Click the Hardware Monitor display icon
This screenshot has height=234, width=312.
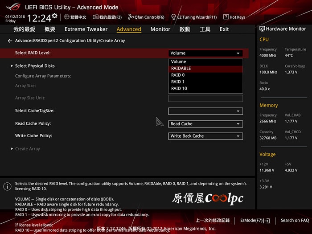[262, 29]
